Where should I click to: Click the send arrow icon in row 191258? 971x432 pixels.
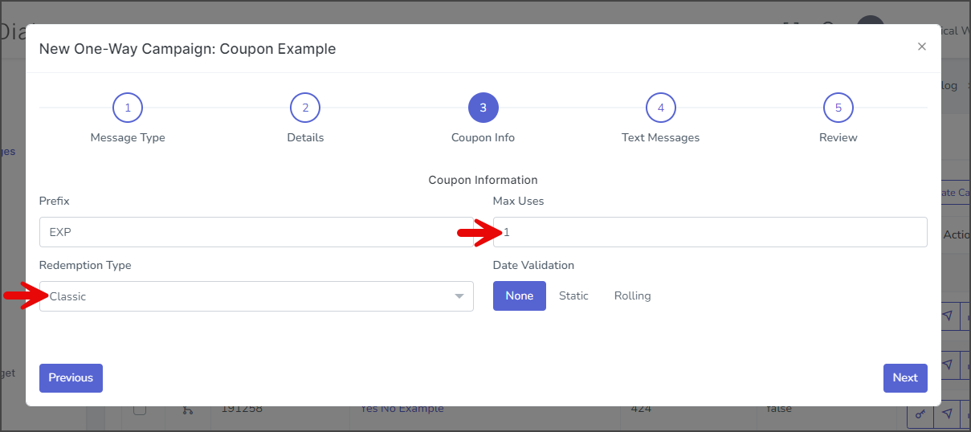[948, 413]
